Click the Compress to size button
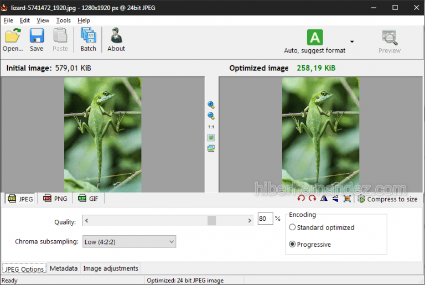 (387, 199)
